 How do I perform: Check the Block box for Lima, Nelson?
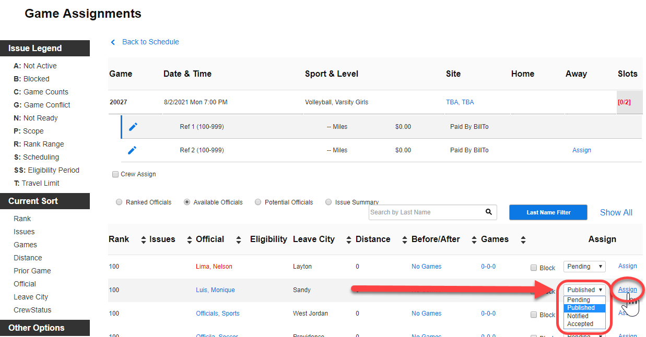click(x=534, y=268)
